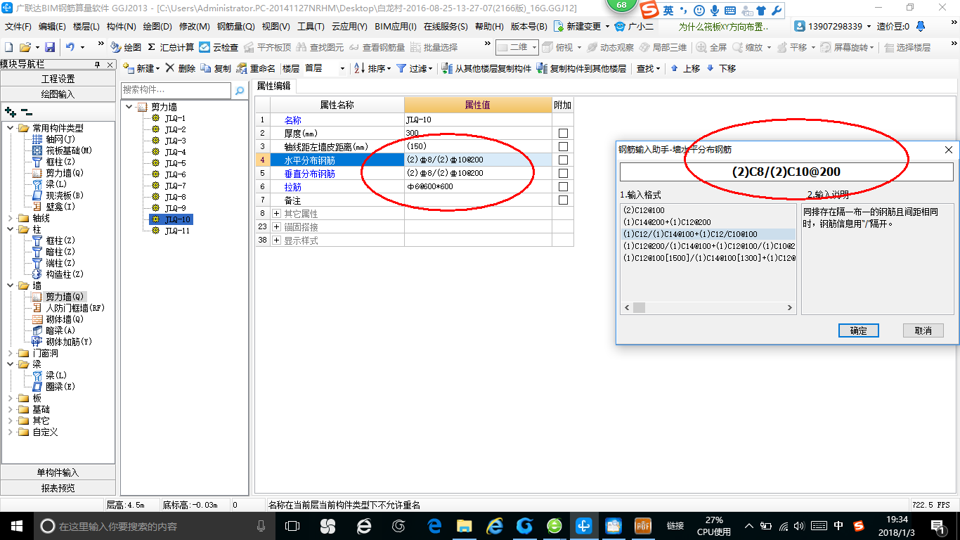The height and width of the screenshot is (540, 960).
Task: Click the search magnifier icon beside 搜索构件
Action: [240, 90]
